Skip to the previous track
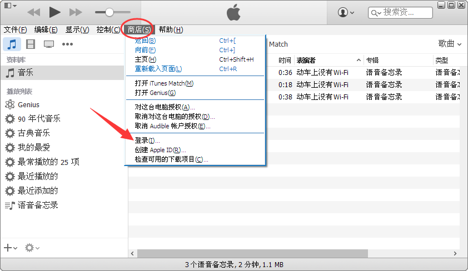Image resolution: width=468 pixels, height=271 pixels. coord(33,12)
